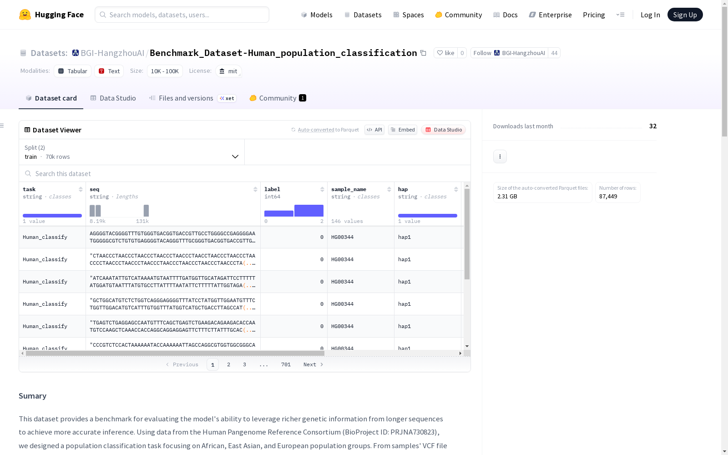
Task: Click the table's vertical scrollbar thumb
Action: (x=467, y=234)
